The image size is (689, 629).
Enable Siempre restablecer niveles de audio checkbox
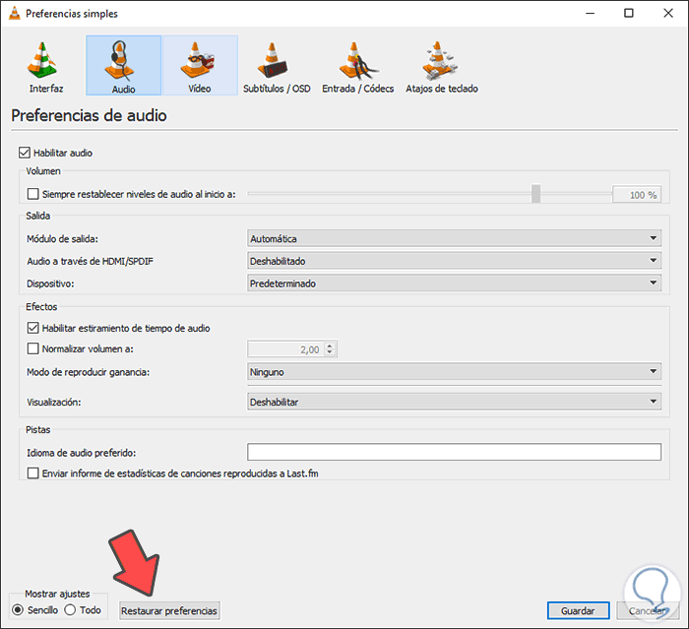click(32, 194)
